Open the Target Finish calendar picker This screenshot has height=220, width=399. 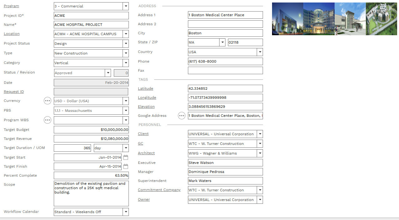[x=126, y=166]
